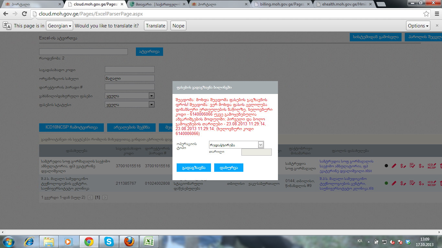
Task: Click the dollar-with-arrow send prices icon in second row
Action: pyautogui.click(x=421, y=183)
